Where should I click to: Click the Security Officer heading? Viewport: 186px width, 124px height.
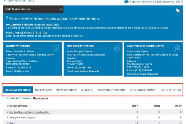18,46
